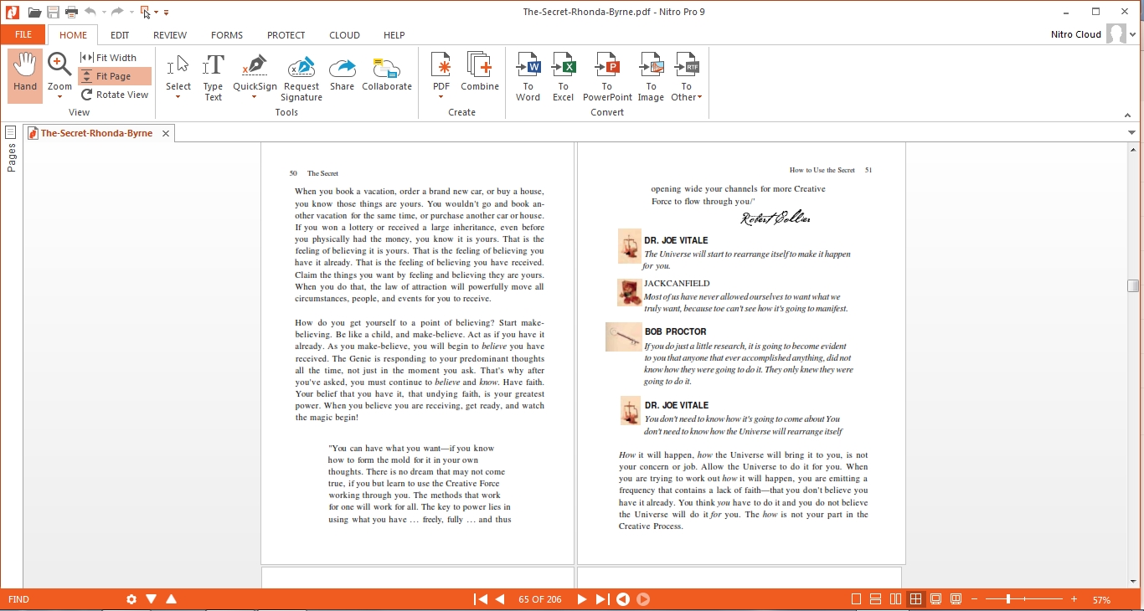This screenshot has width=1144, height=611.
Task: Expand the Select tool dropdown
Action: click(178, 97)
